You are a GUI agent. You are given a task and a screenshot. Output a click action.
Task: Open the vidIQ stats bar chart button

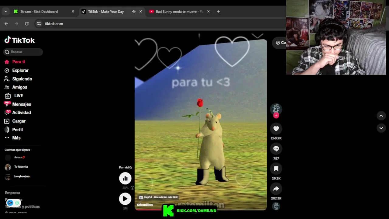click(x=125, y=179)
